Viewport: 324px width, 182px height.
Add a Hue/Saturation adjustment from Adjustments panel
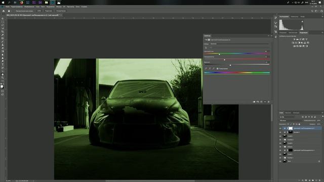click(x=293, y=42)
